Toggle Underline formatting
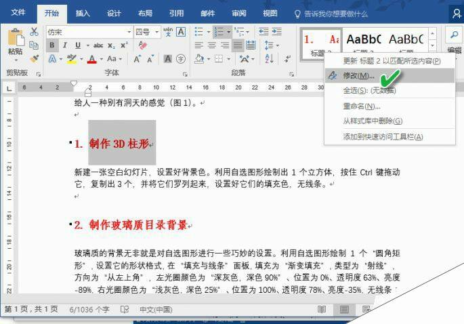This screenshot has width=464, height=324. (x=78, y=45)
